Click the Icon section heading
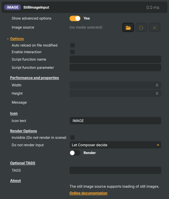This screenshot has width=169, height=199. tap(14, 113)
